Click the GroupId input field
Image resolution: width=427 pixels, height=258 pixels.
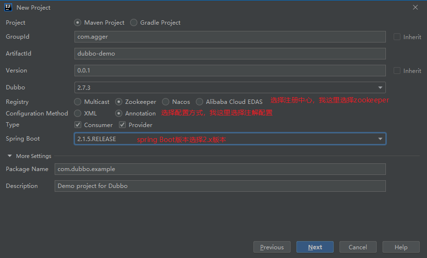[230, 37]
